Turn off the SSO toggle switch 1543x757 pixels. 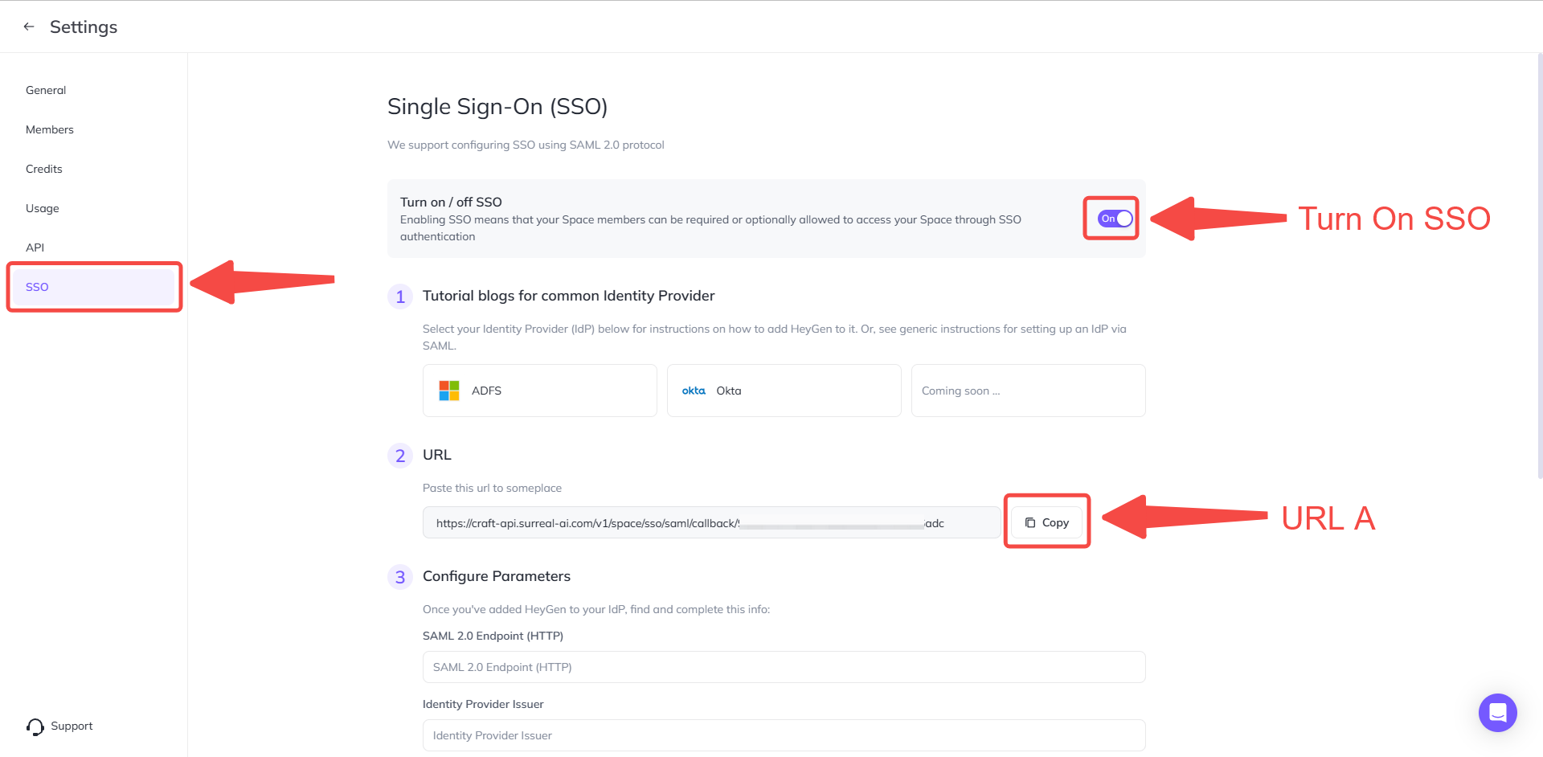click(x=1115, y=219)
